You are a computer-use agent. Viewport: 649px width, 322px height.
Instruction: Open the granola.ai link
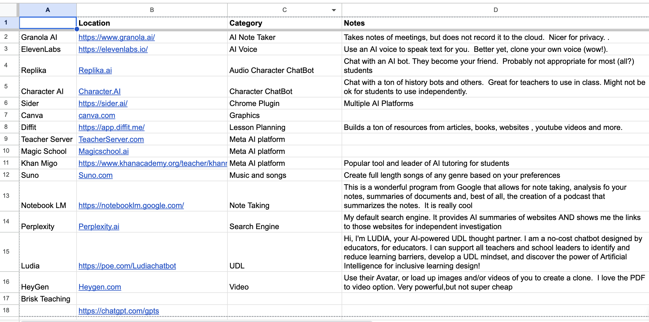(117, 37)
